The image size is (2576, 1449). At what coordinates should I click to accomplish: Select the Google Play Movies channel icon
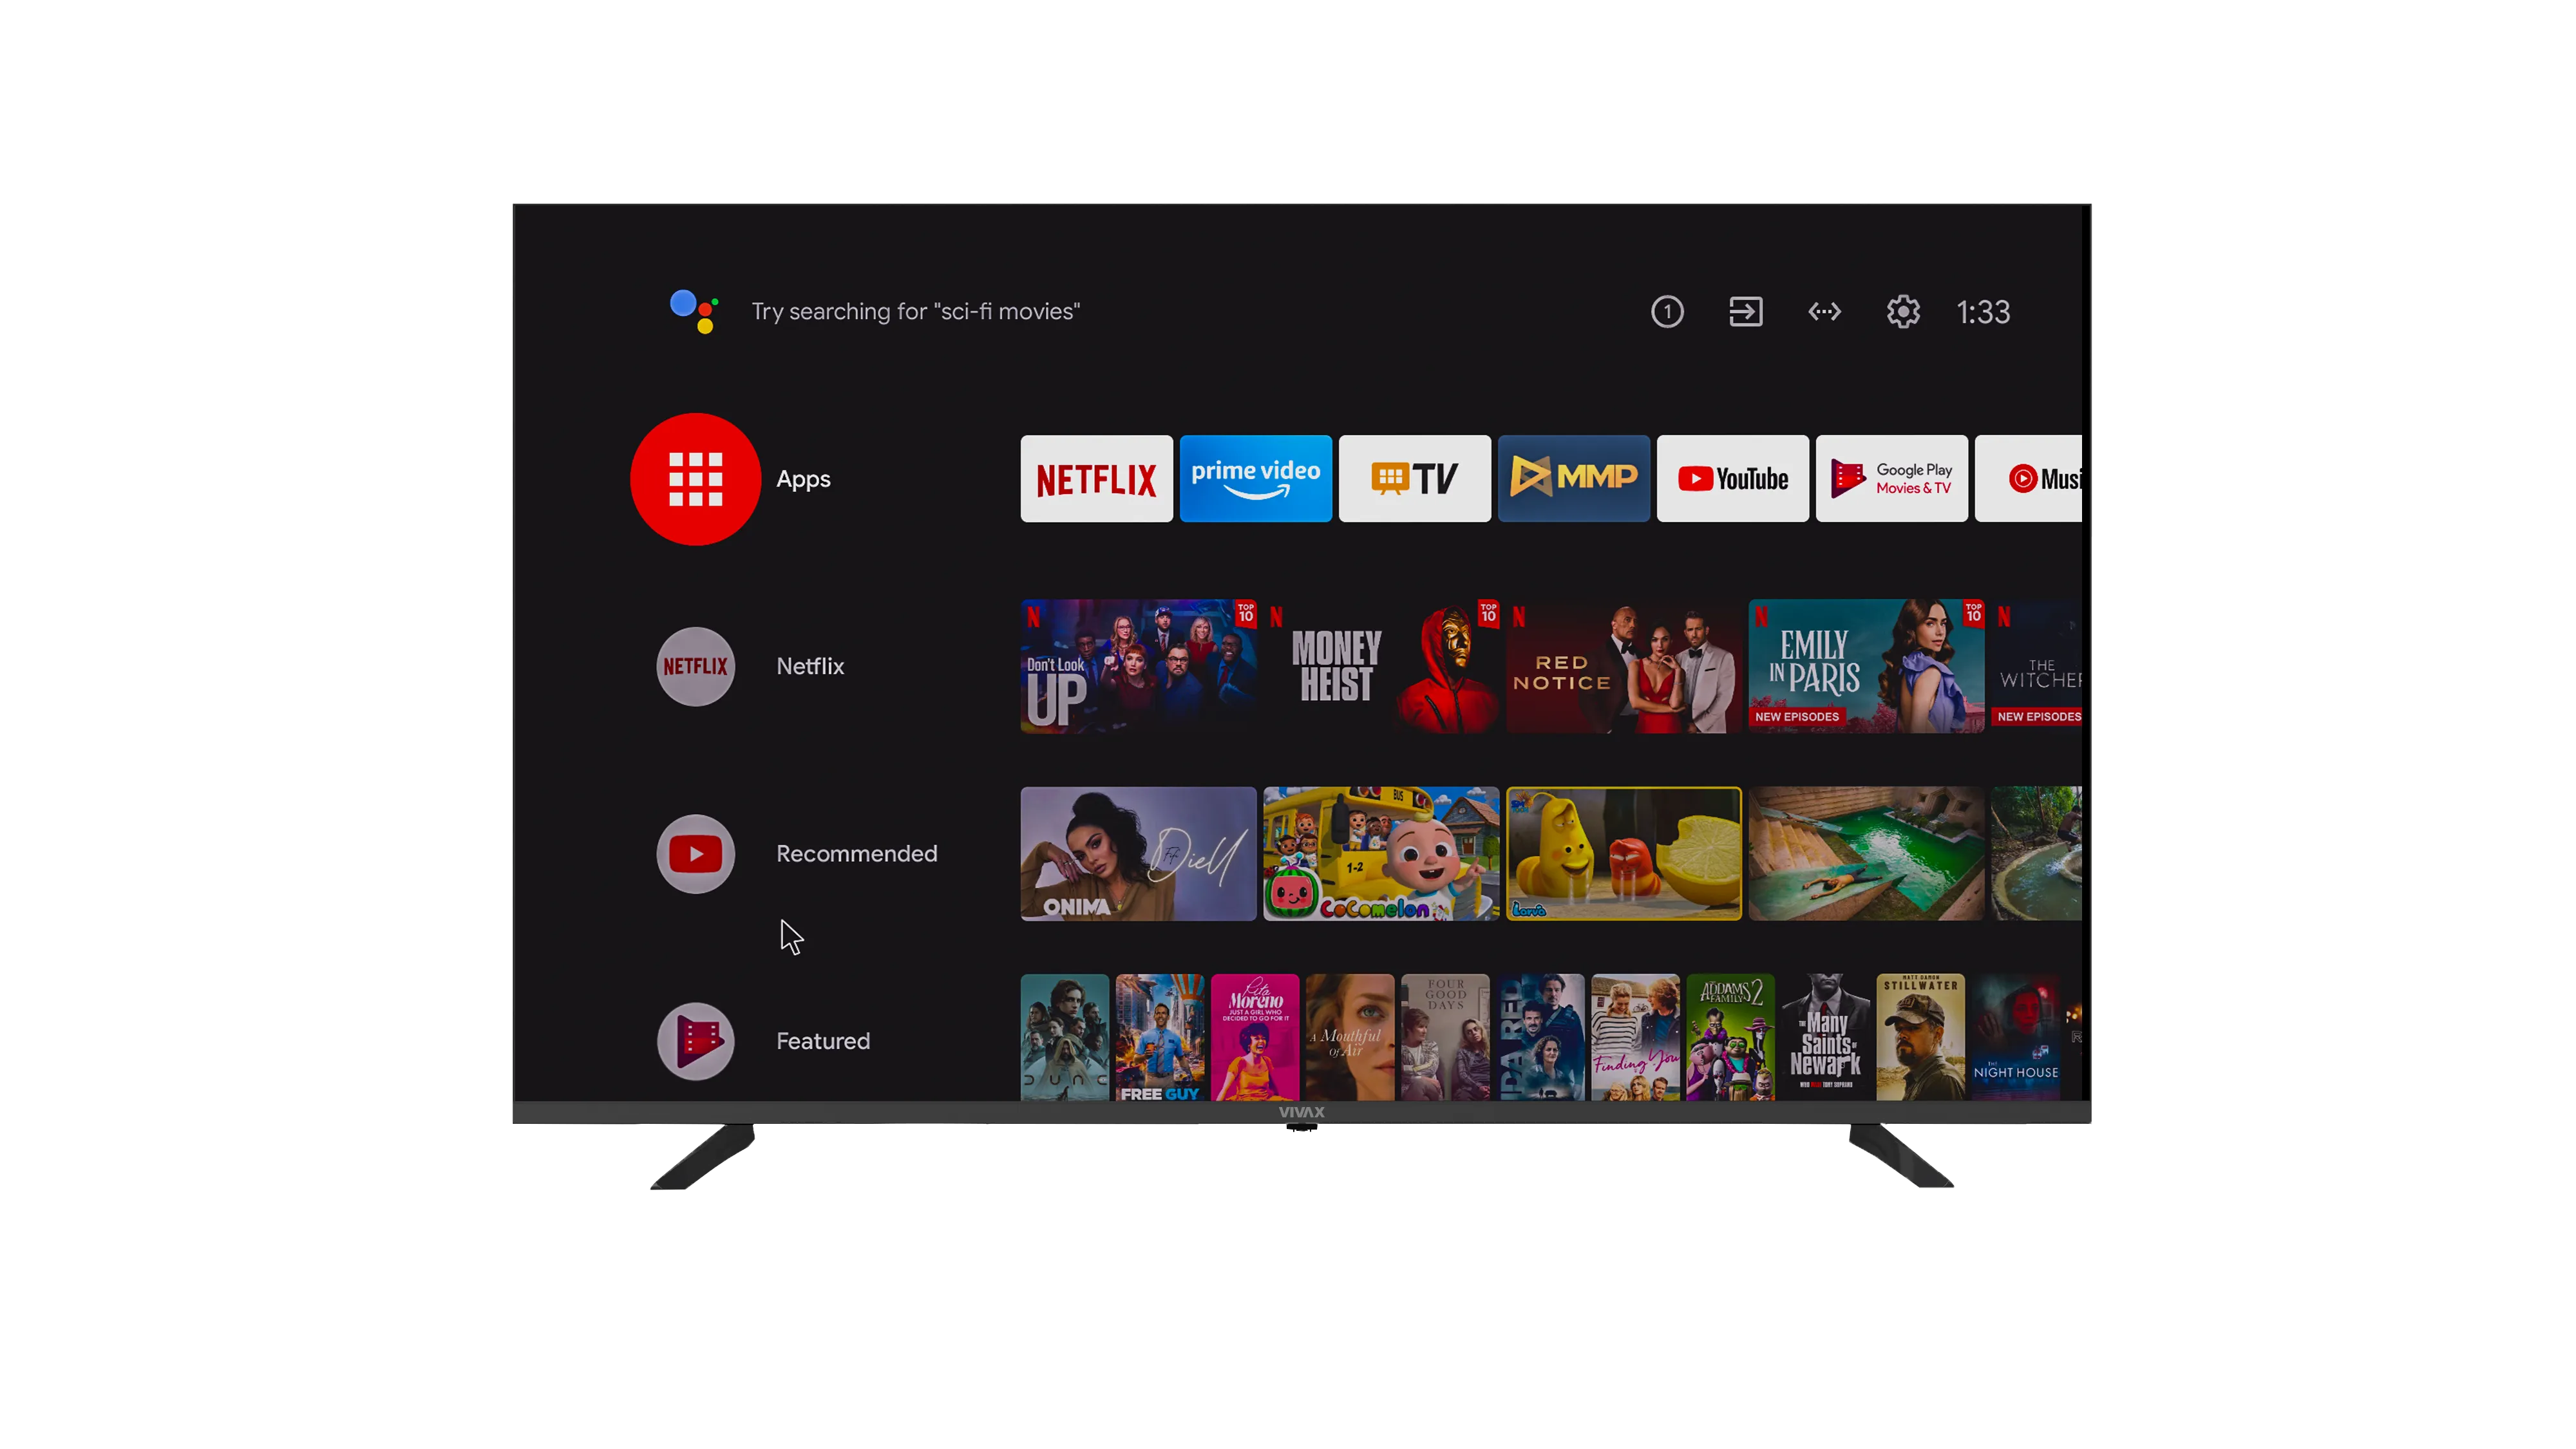695,1041
